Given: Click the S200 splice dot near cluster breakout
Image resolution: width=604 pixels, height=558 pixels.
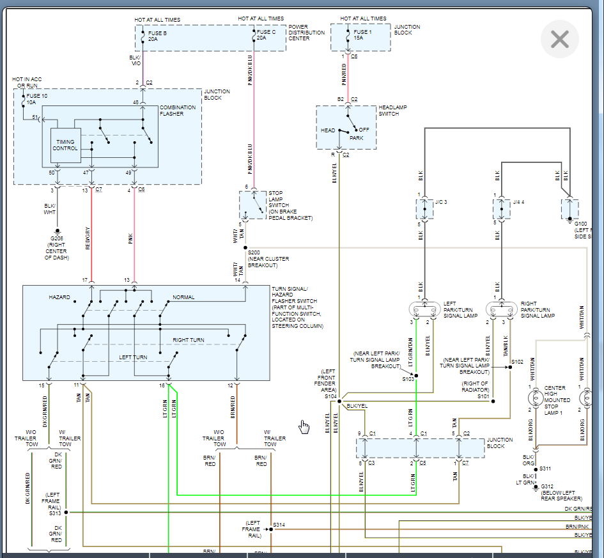Looking at the screenshot, I should [x=245, y=247].
